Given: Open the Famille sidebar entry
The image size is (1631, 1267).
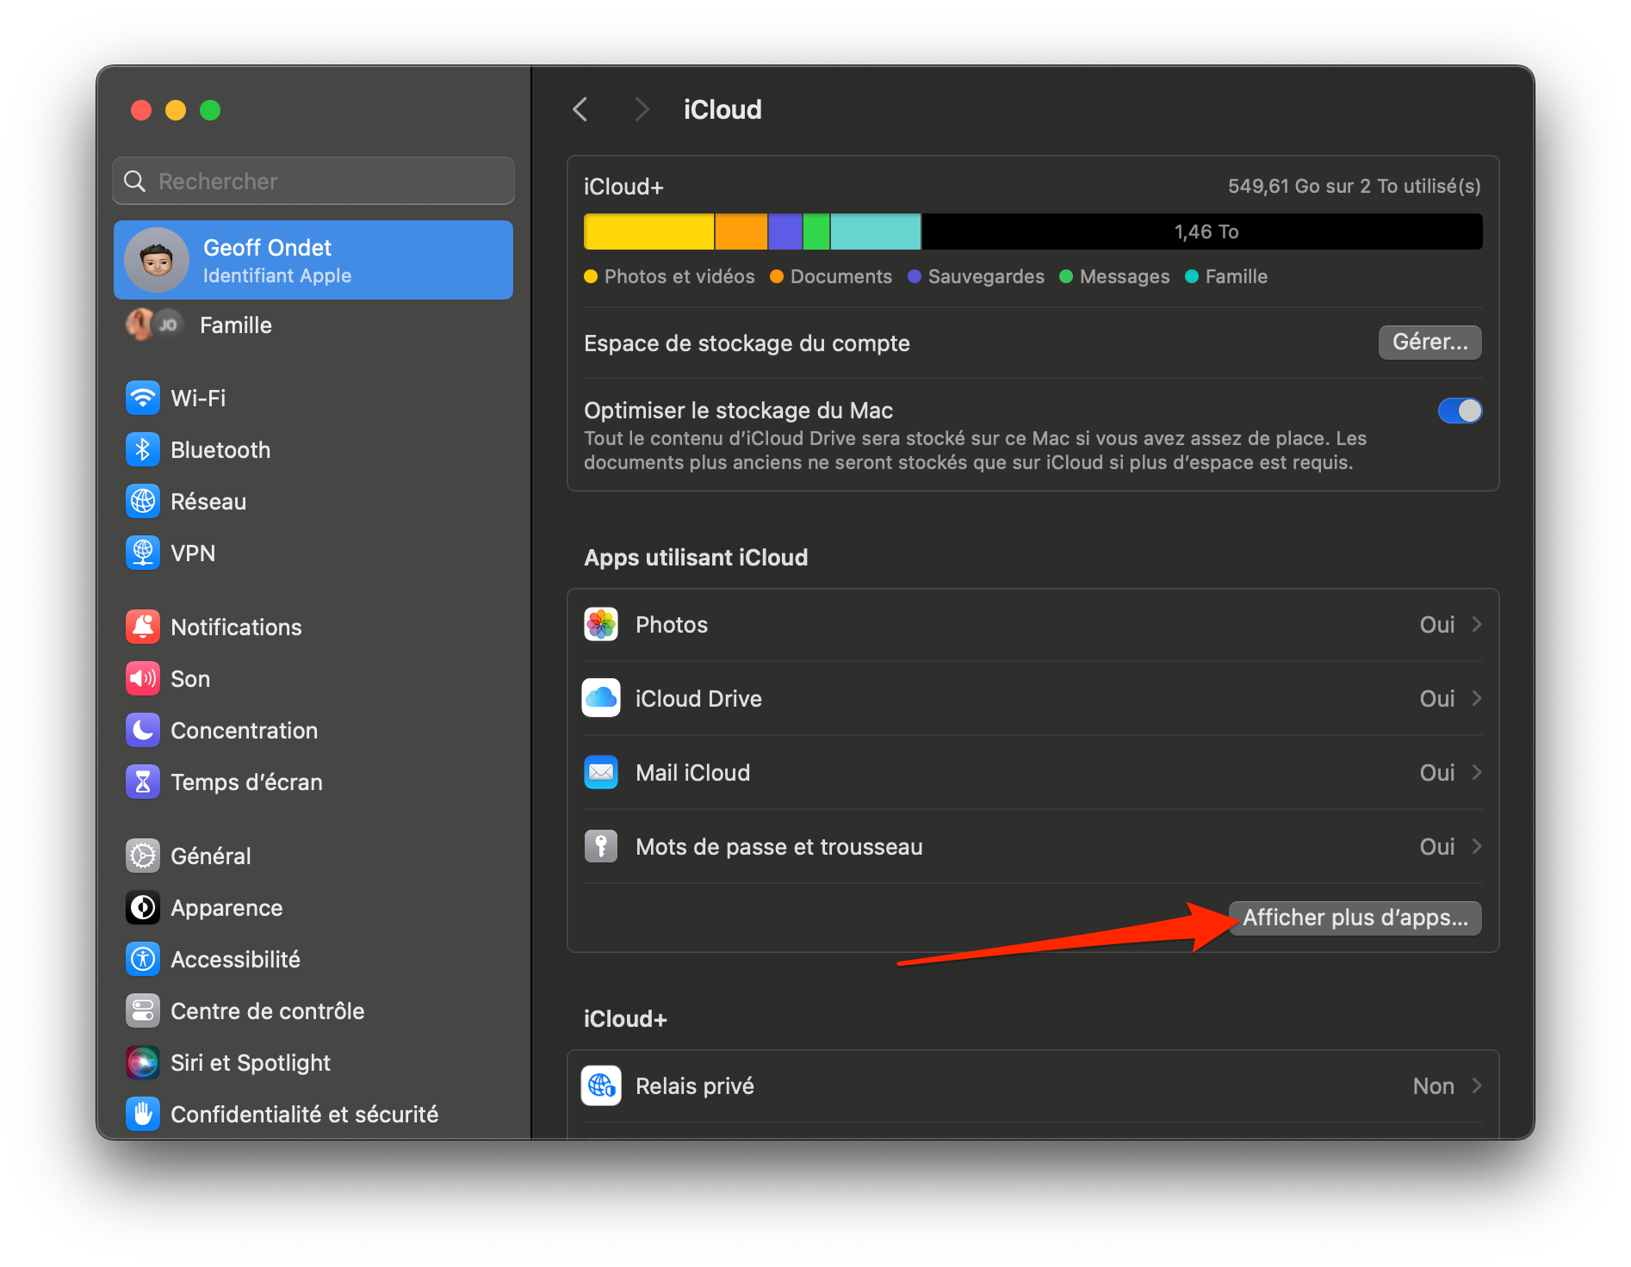Looking at the screenshot, I should pos(313,324).
